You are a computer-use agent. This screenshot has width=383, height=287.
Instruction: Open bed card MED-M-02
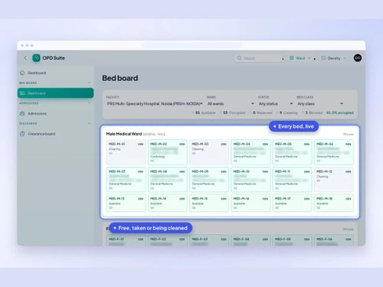click(x=168, y=152)
